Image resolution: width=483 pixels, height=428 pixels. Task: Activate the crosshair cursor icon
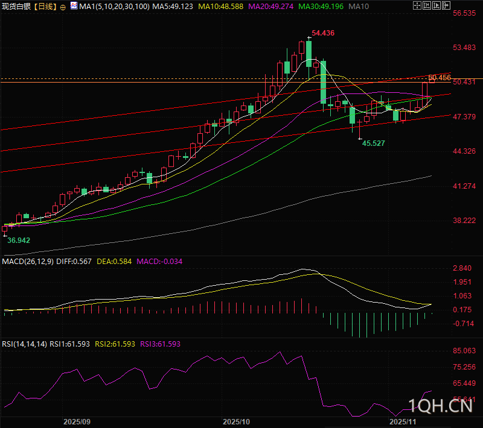tap(417, 6)
